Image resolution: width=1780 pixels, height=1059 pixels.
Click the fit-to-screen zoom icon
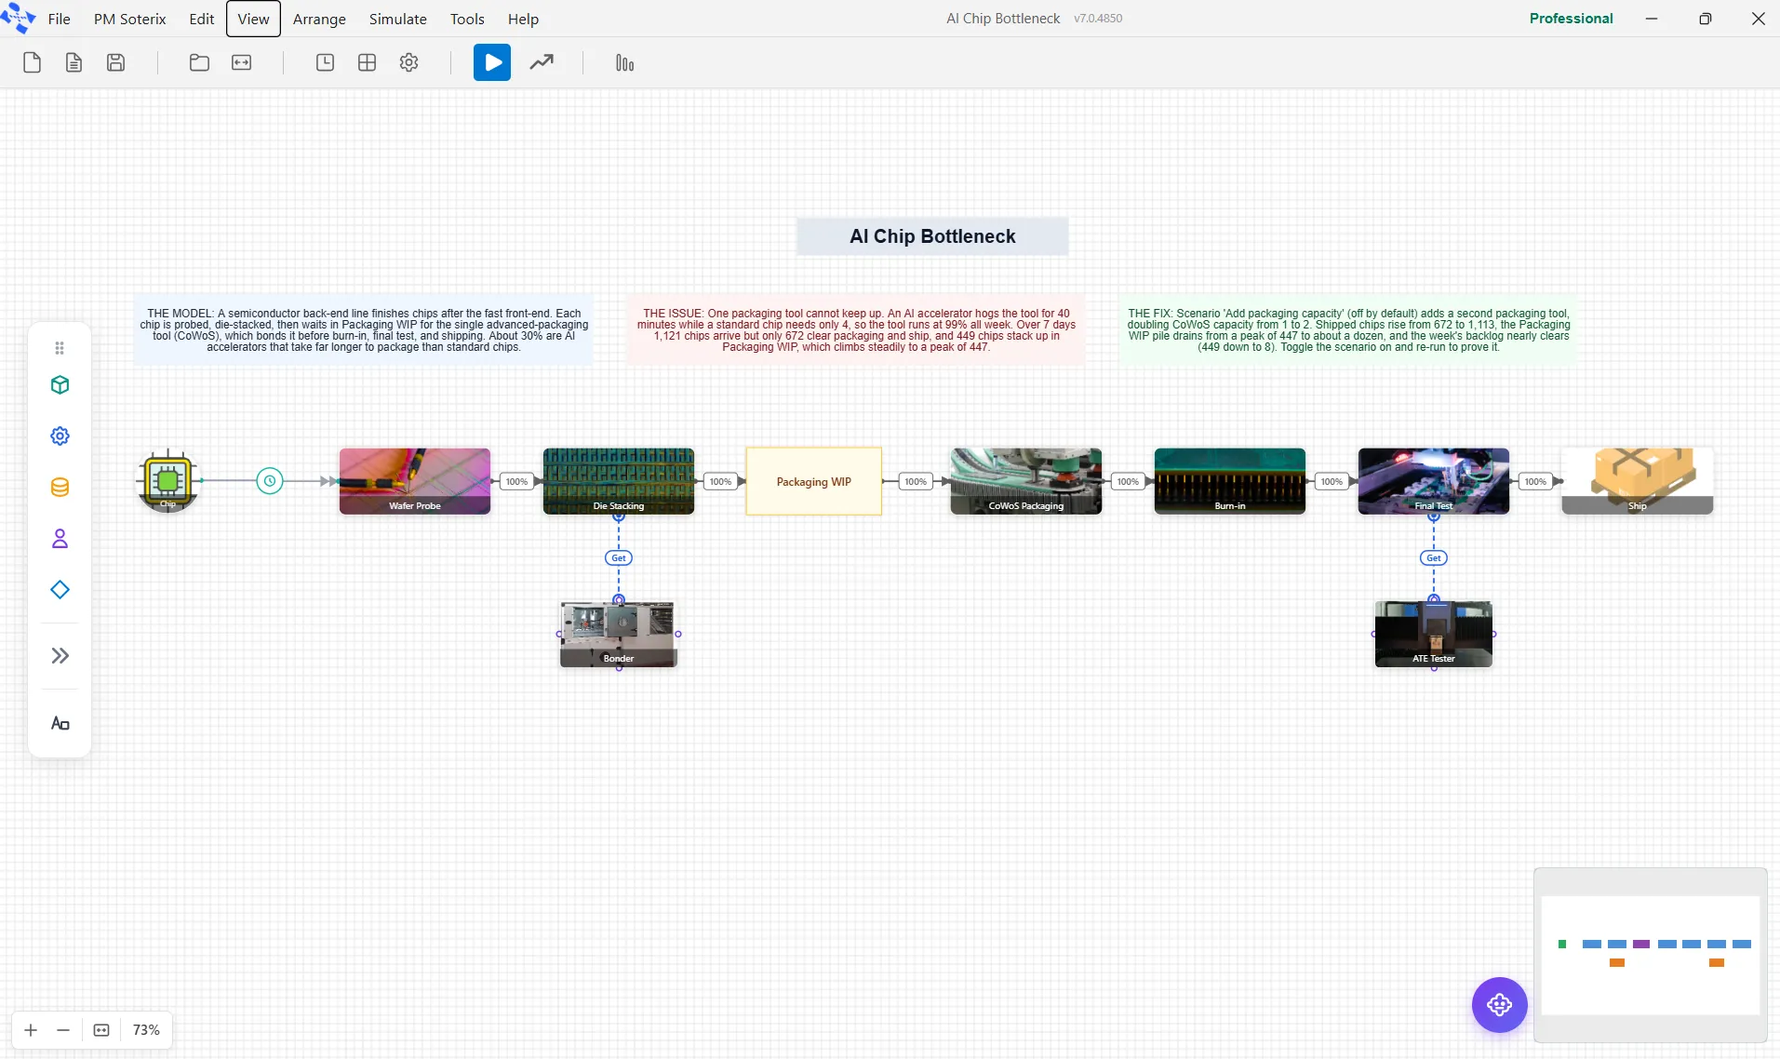coord(101,1029)
